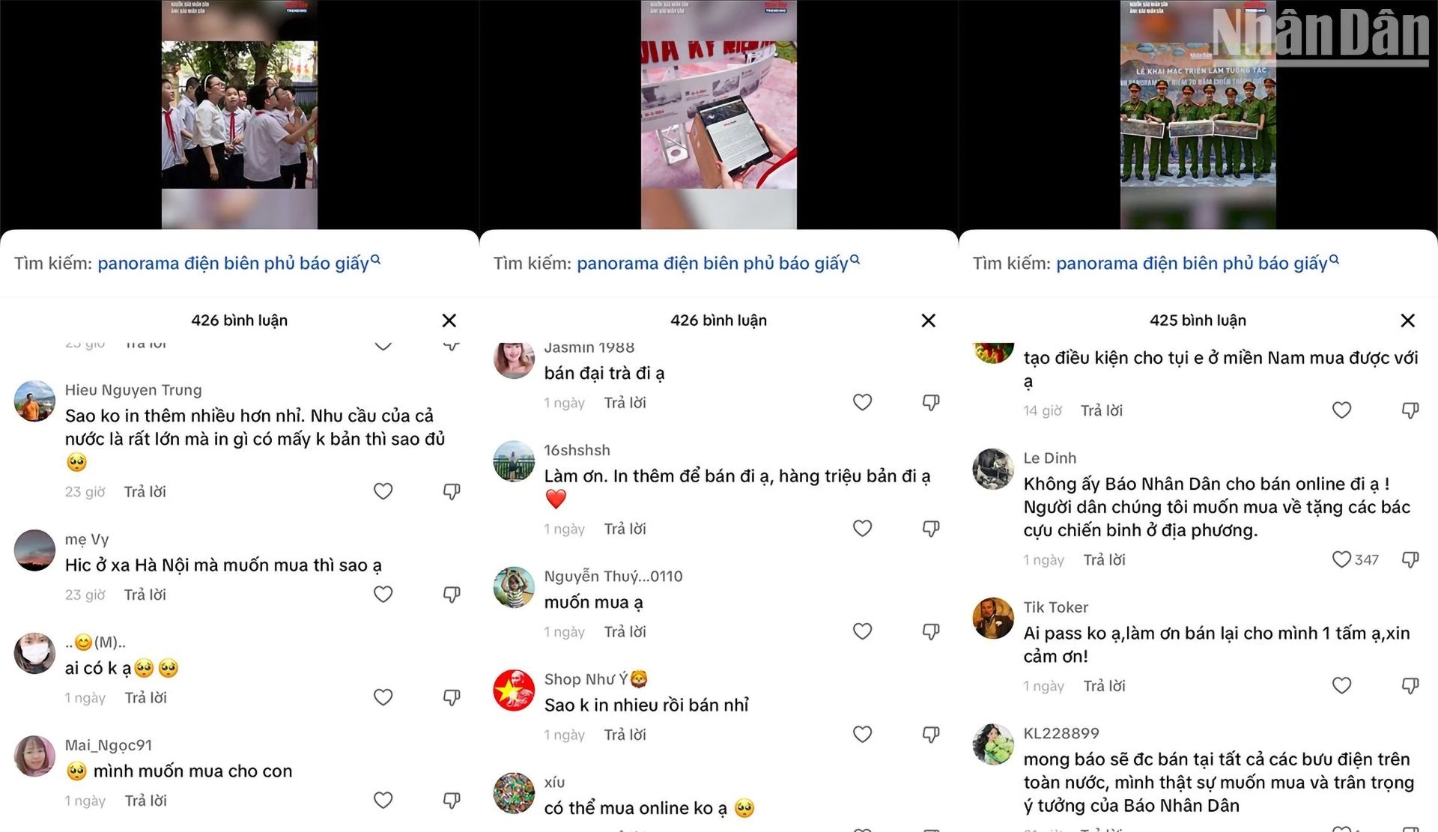Dislike Shop Như Ý's comment

click(x=931, y=735)
